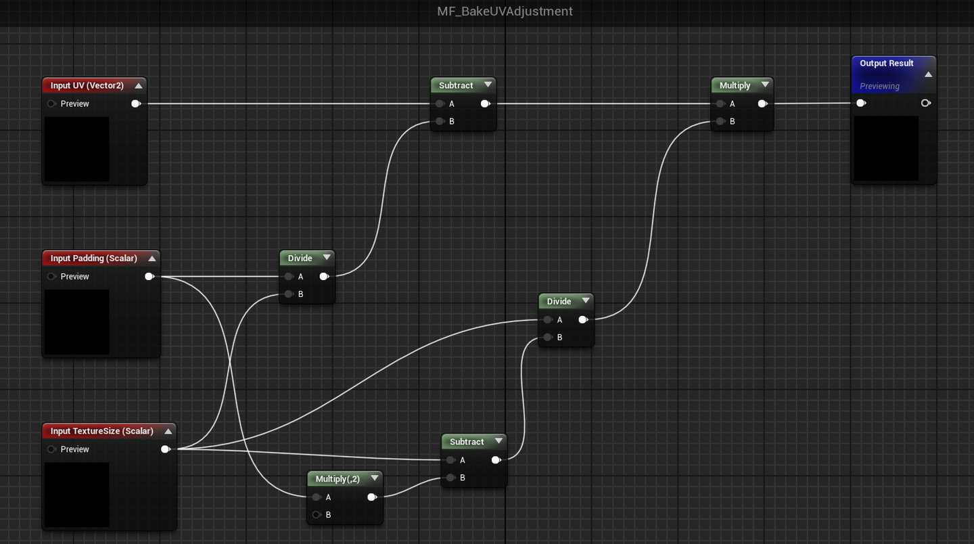Viewport: 974px width, 544px height.
Task: Toggle Preview on Input UV node
Action: click(x=51, y=104)
